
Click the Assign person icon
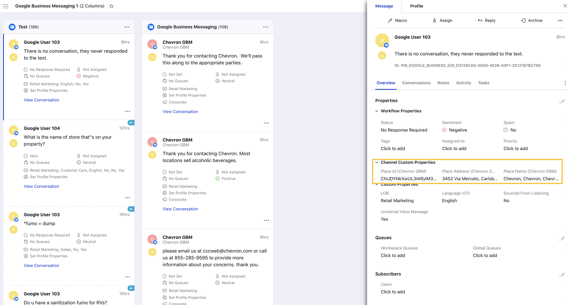pos(435,20)
